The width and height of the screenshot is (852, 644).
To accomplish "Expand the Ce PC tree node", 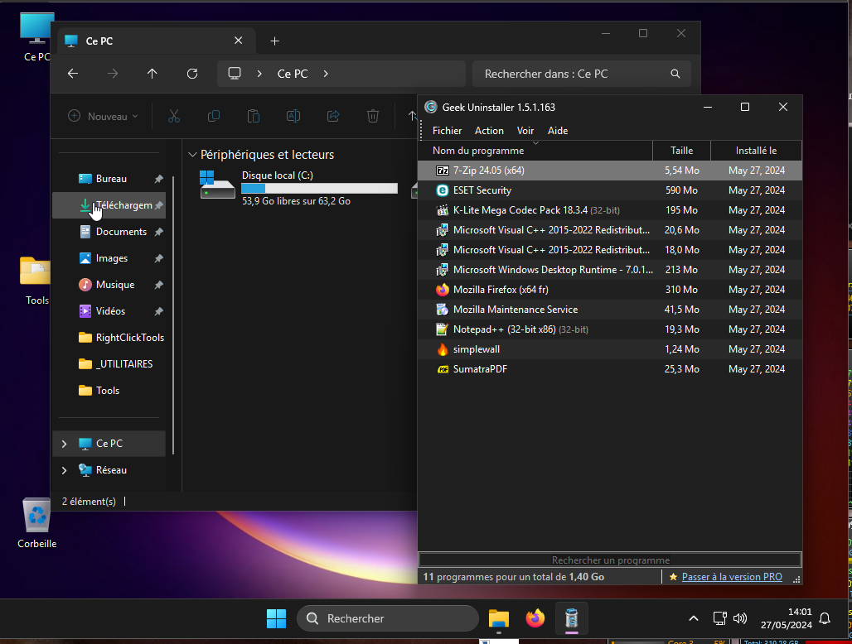I will (64, 444).
